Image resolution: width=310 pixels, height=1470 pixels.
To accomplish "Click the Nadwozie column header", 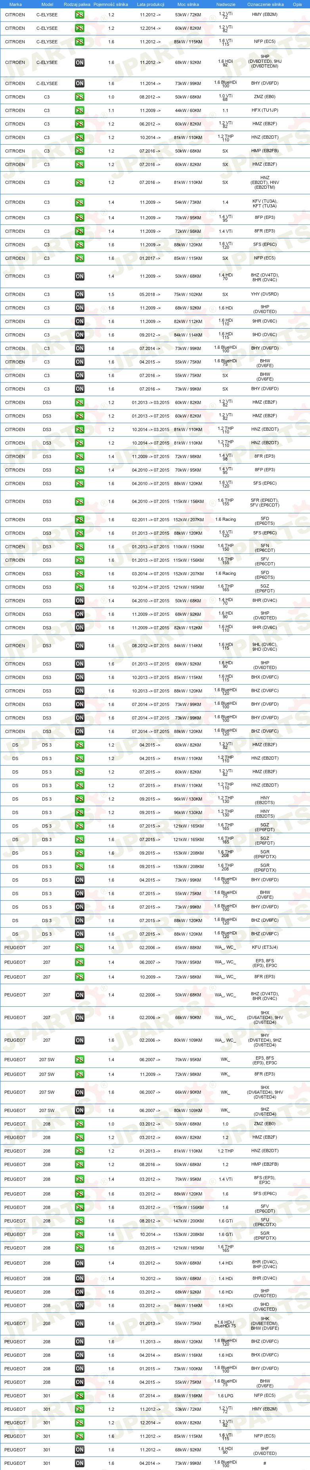I will (226, 4).
